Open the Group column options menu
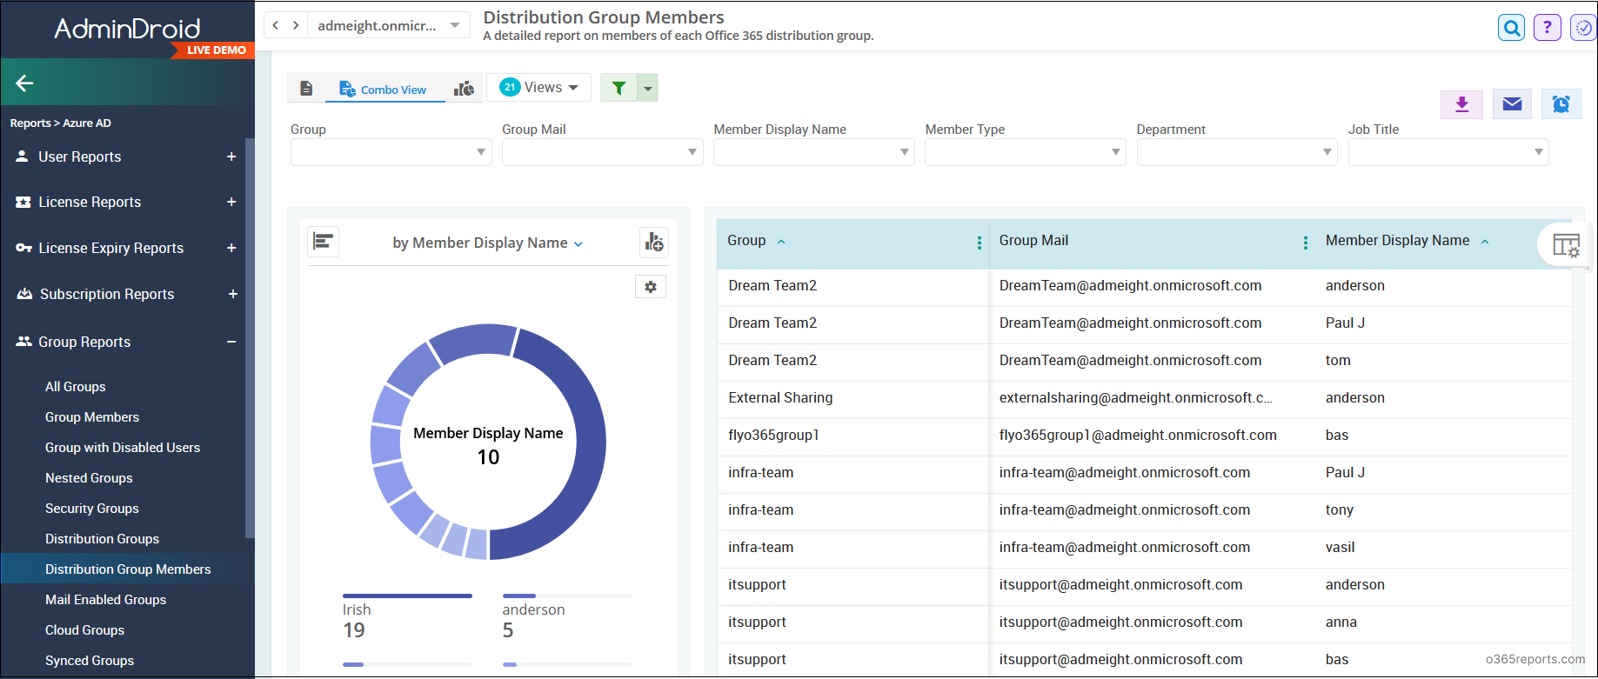Image resolution: width=1598 pixels, height=679 pixels. (x=980, y=243)
